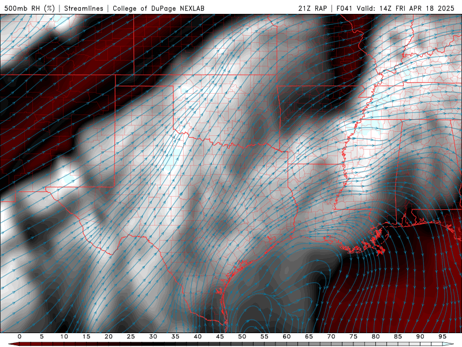This screenshot has height=347, width=462.
Task: Click 'College of DuPage NEXLAB' text
Action: [158, 8]
